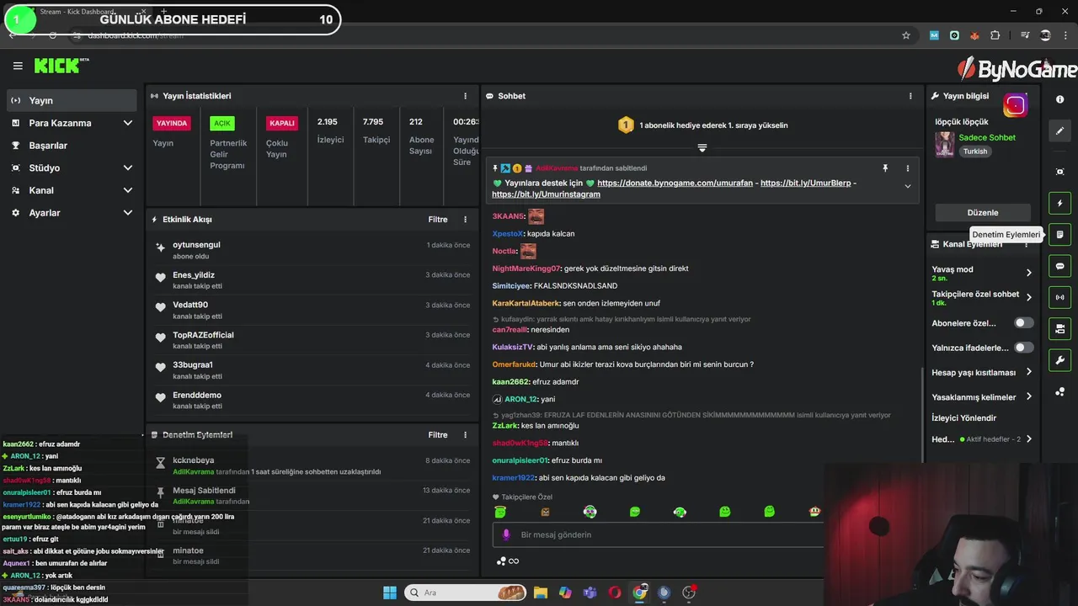Bookmark this page with star icon
Screen dimensions: 1078x606
tap(906, 35)
